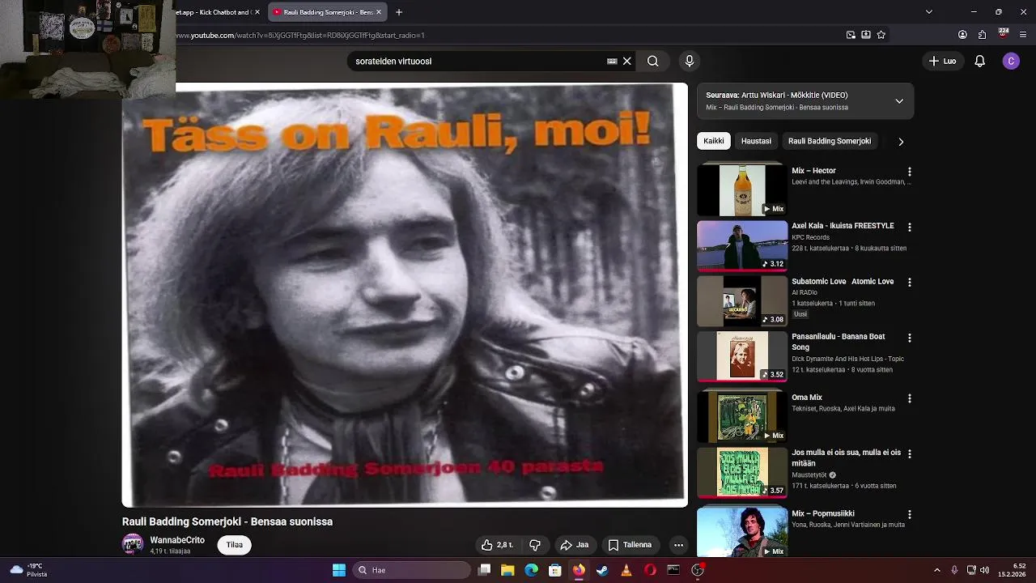Screen dimensions: 1036x583
Task: Open the purple C account avatar
Action: click(x=1011, y=61)
